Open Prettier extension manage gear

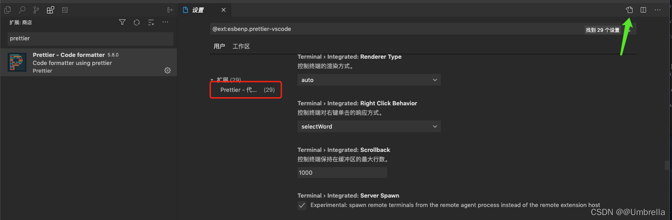click(168, 70)
